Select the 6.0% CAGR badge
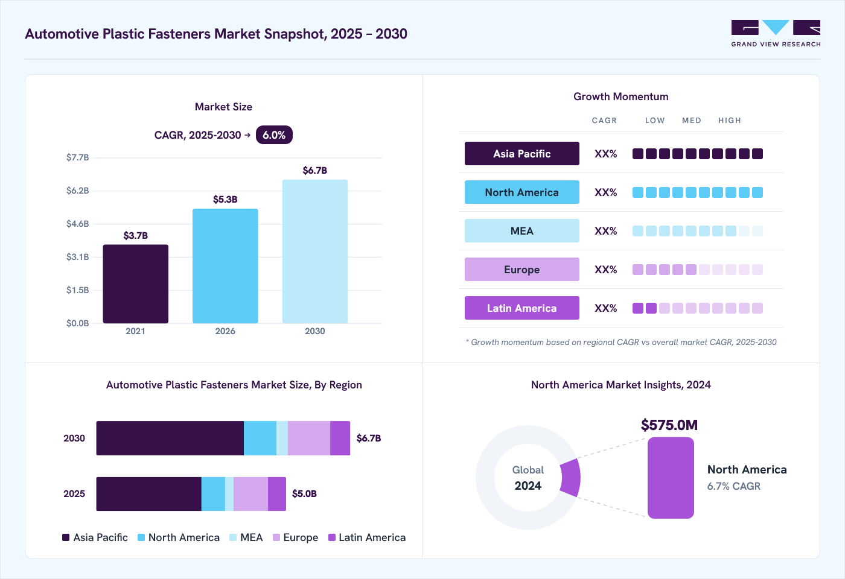This screenshot has height=579, width=845. coord(274,135)
